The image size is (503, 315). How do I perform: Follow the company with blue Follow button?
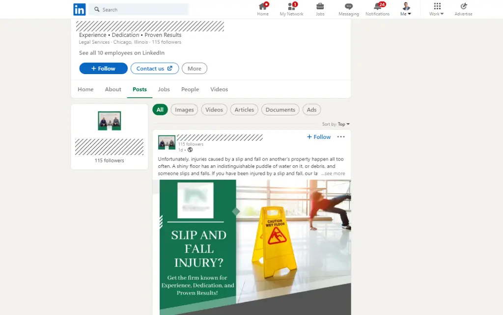point(103,69)
